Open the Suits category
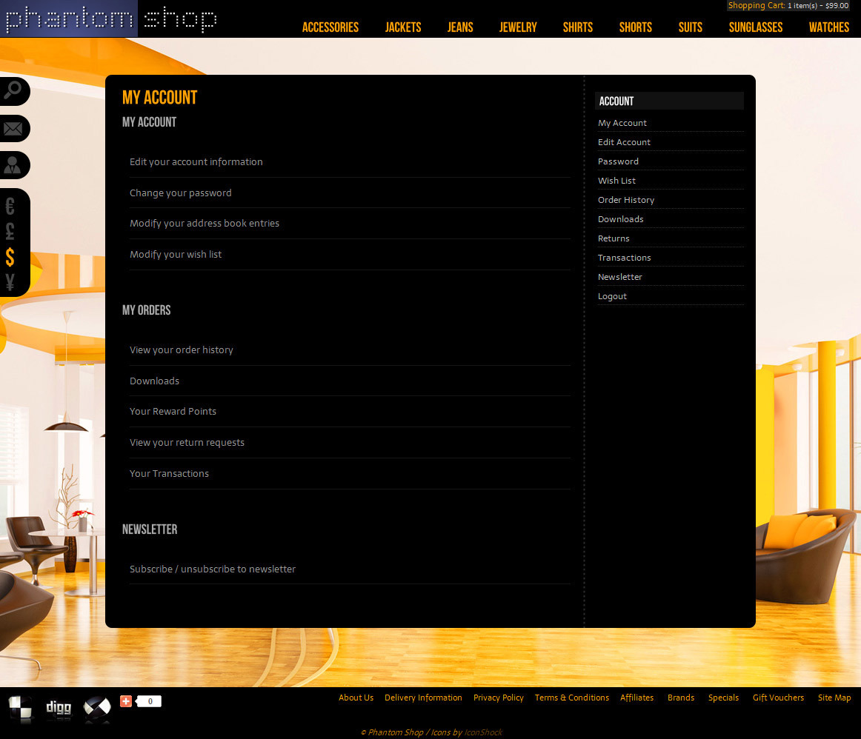The width and height of the screenshot is (861, 739). [x=691, y=27]
